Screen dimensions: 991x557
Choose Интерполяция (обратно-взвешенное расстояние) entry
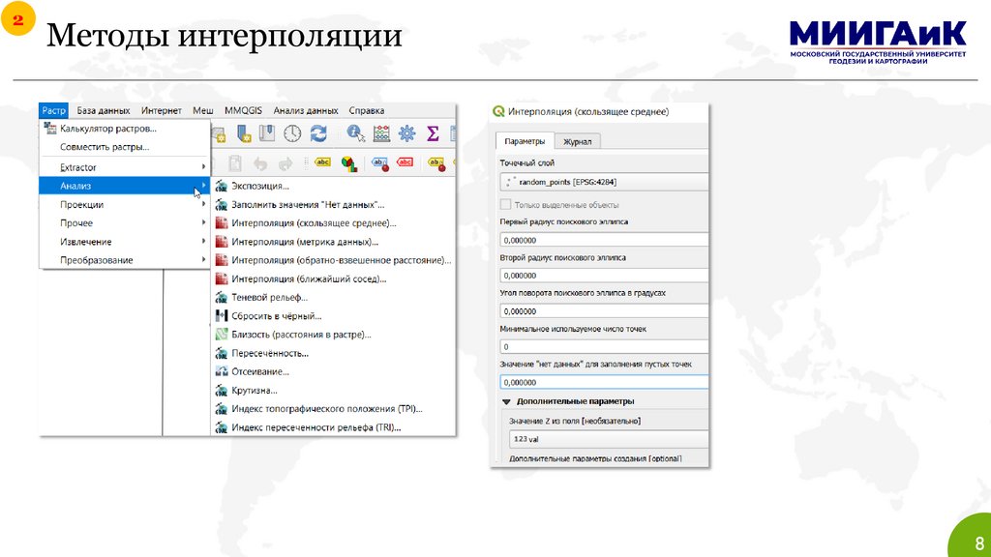[342, 260]
